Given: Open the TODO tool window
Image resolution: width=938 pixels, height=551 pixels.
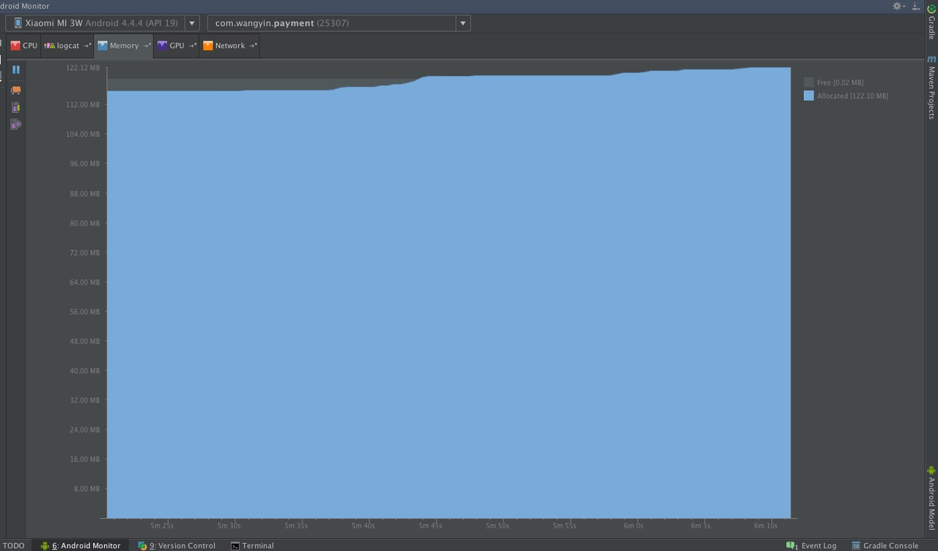Looking at the screenshot, I should coord(13,546).
